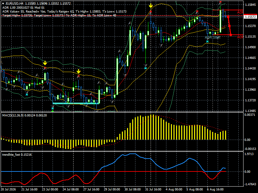Select red X marker under 23 Jul yellow arrow
The height and width of the screenshot is (193, 258).
pos(45,68)
